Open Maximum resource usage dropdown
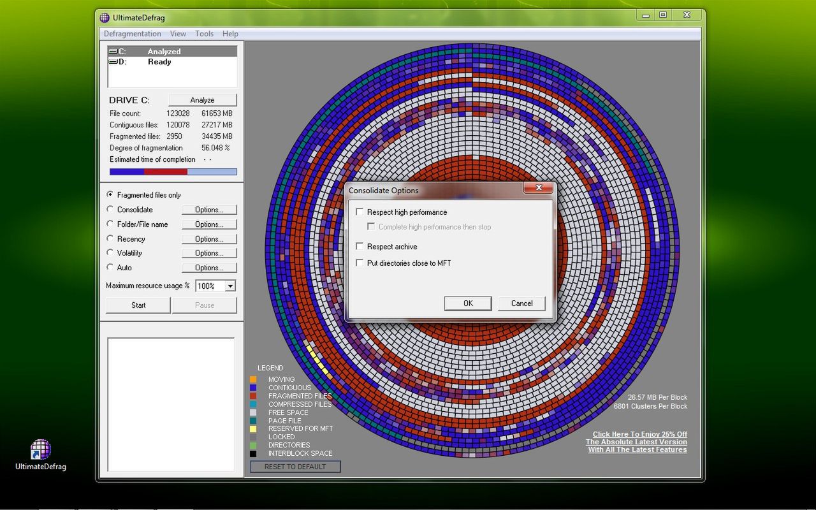This screenshot has height=510, width=816. pos(230,286)
